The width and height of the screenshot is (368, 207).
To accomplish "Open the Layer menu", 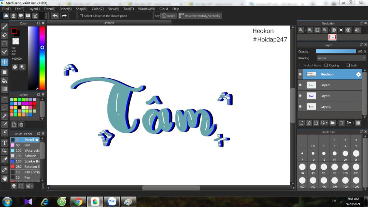I will [x=34, y=9].
